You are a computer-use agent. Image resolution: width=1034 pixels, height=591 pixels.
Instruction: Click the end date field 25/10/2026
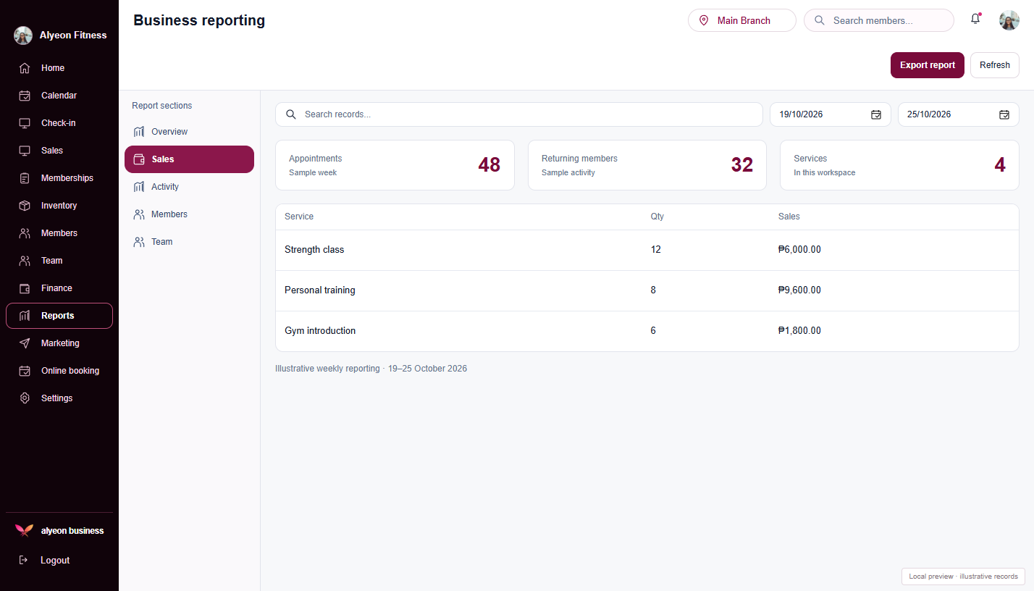pyautogui.click(x=959, y=114)
